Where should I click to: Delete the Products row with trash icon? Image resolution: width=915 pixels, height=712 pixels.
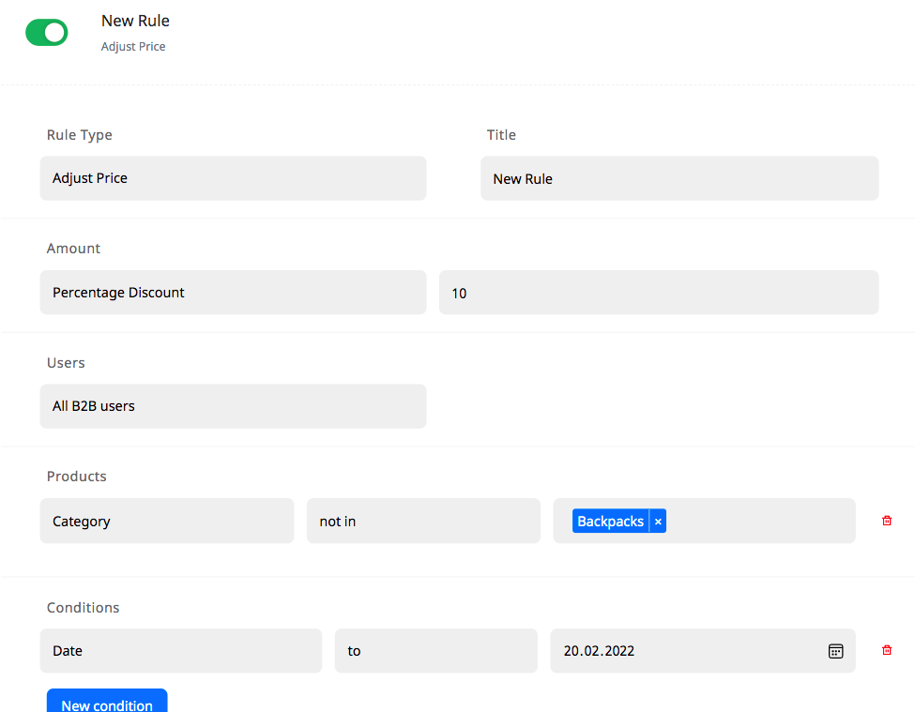tap(887, 521)
